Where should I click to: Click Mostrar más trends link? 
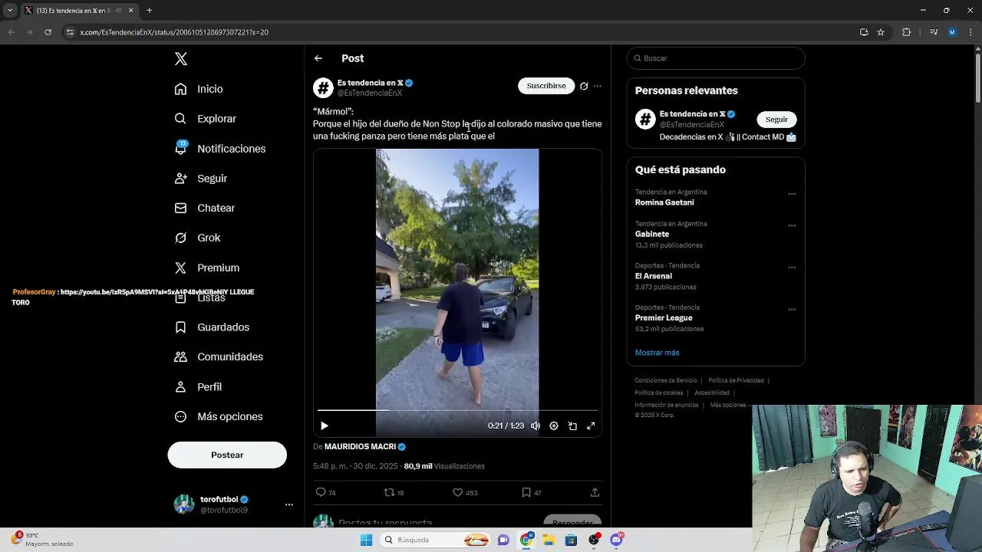pos(657,353)
